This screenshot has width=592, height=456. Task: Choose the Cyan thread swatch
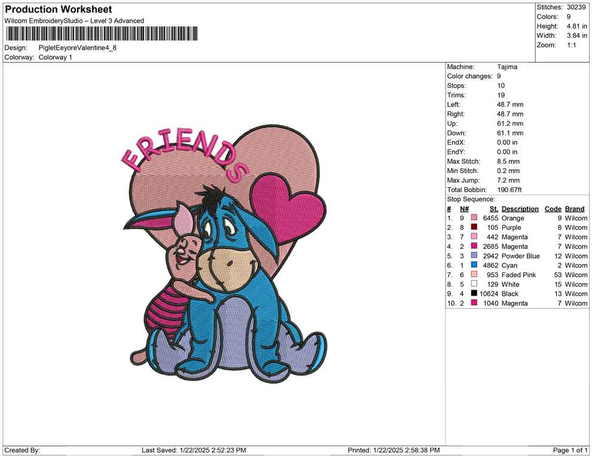(474, 265)
